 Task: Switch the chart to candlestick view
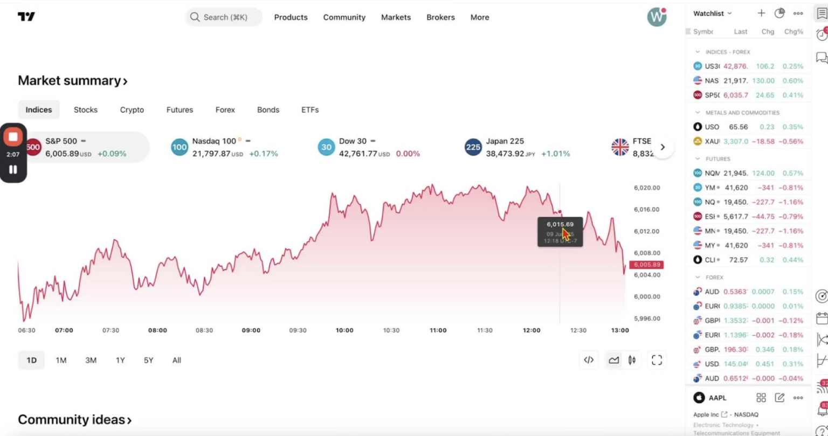tap(632, 359)
